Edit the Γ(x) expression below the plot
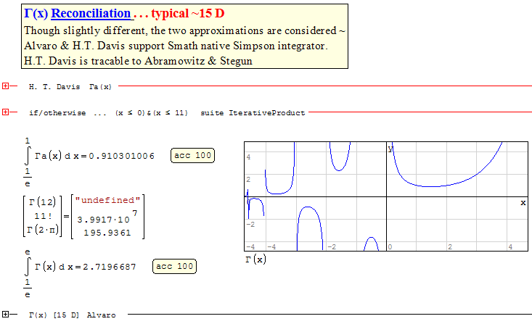This screenshot has height=324, width=532. [255, 259]
